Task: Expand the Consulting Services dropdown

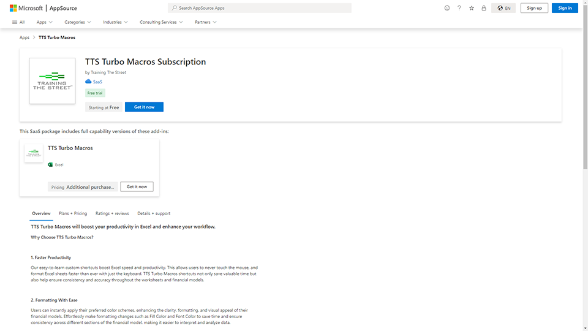Action: tap(161, 22)
